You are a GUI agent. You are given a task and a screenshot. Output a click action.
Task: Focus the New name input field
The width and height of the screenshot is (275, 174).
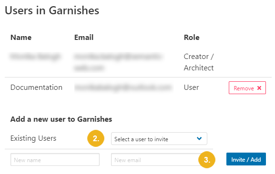[x=55, y=160]
